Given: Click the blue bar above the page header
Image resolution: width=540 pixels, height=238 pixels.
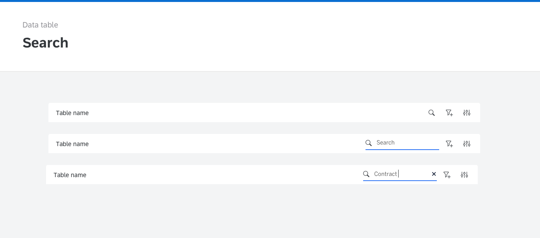Looking at the screenshot, I should [270, 1].
